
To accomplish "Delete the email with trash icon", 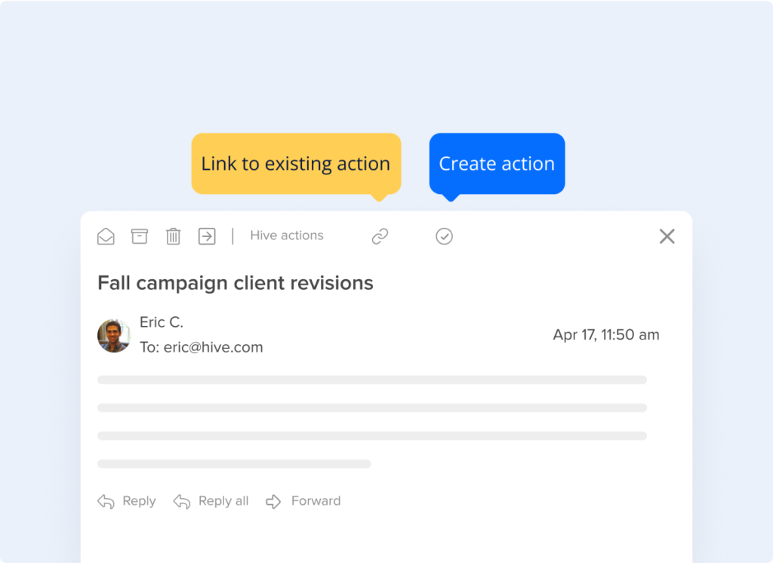I will pyautogui.click(x=173, y=236).
